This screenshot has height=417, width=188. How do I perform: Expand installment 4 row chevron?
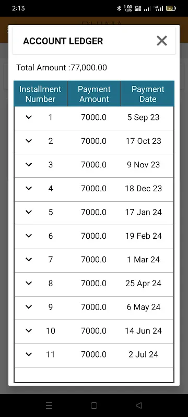click(x=29, y=188)
